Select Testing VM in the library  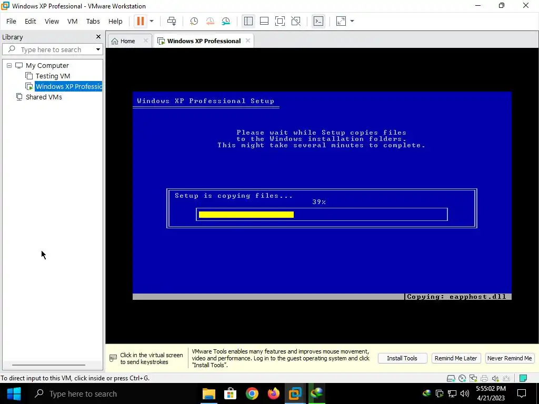pos(53,76)
